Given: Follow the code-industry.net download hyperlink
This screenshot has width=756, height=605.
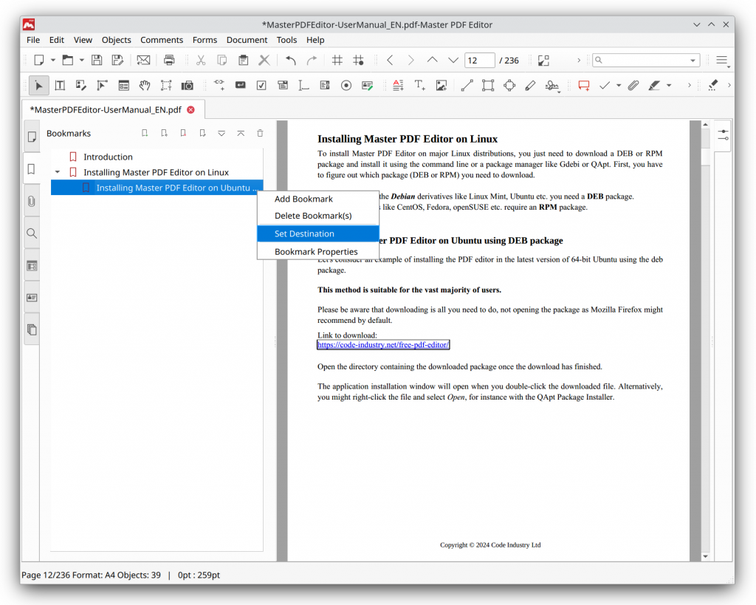Looking at the screenshot, I should coord(382,344).
